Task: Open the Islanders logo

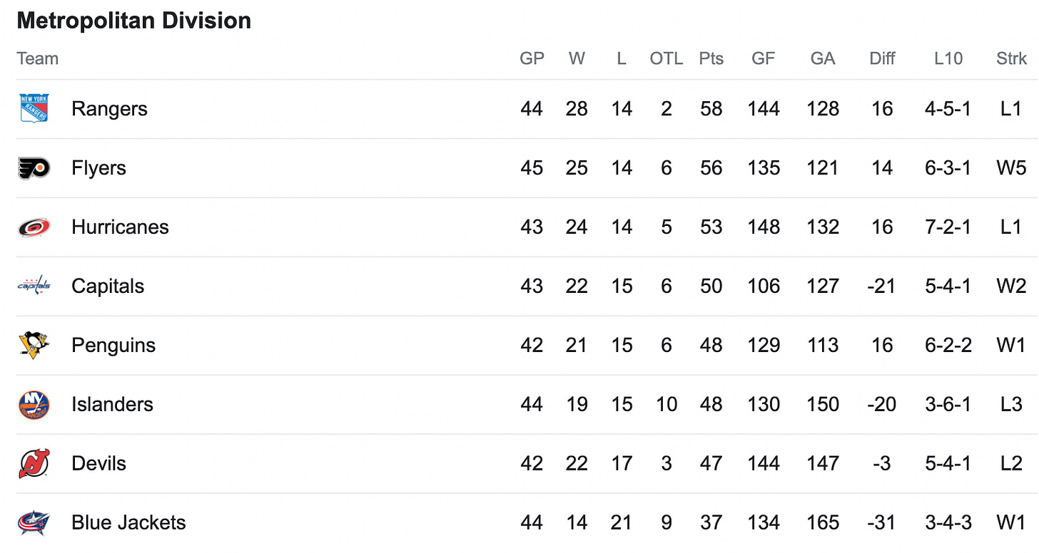Action: click(x=34, y=404)
